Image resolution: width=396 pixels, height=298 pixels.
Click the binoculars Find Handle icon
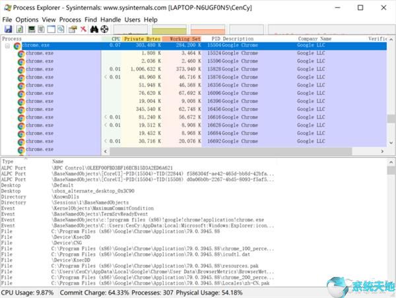[x=94, y=29]
